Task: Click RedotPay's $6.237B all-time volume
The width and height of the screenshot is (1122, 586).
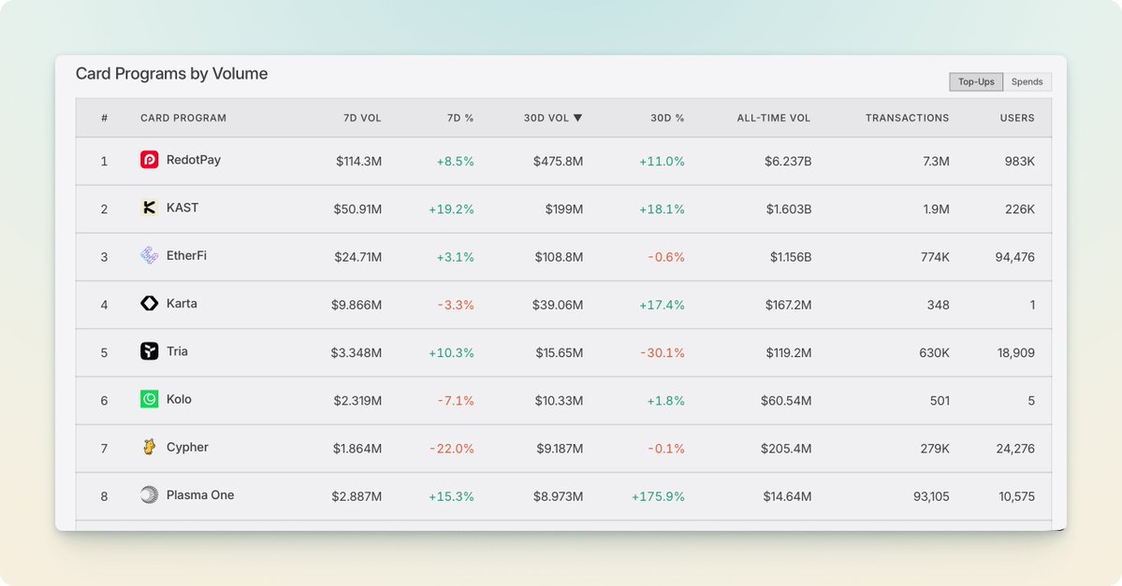Action: click(788, 162)
